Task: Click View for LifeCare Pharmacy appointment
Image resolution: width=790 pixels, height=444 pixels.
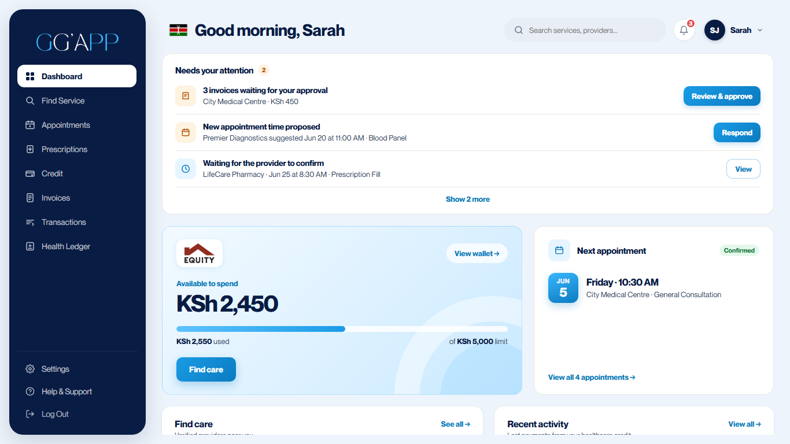Action: [x=743, y=169]
